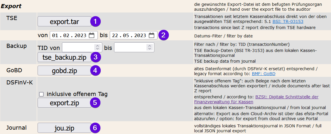Click numbered badge 5 beside export.zip

click(95, 102)
